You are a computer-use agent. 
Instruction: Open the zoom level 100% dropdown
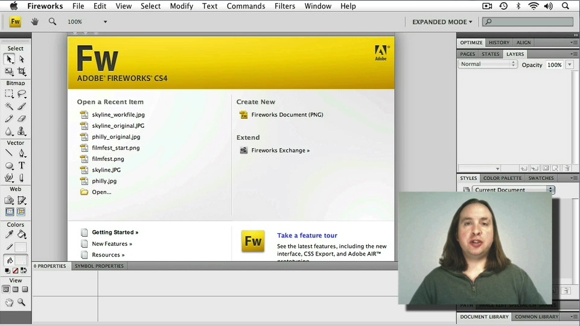pyautogui.click(x=105, y=22)
